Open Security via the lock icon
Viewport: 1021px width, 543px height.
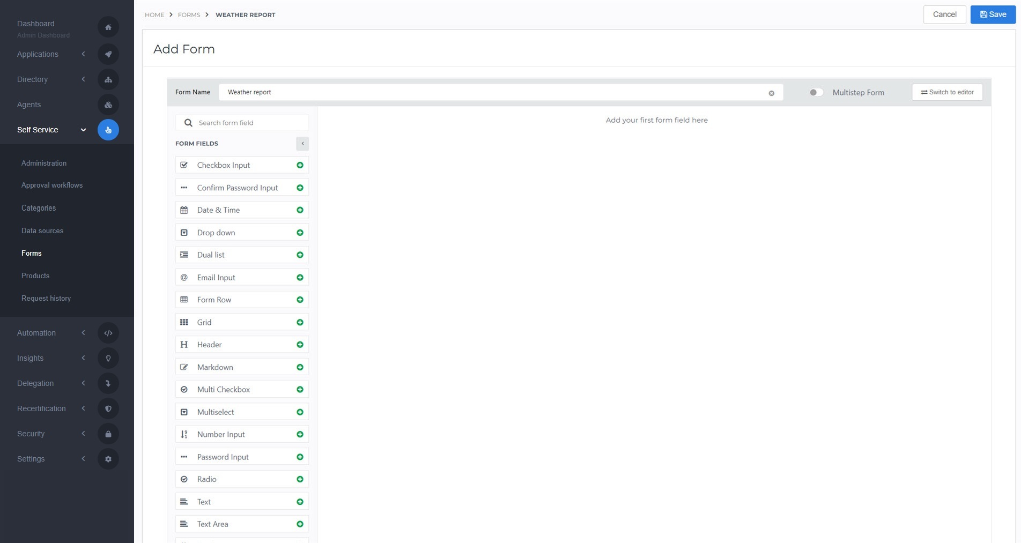pos(108,433)
